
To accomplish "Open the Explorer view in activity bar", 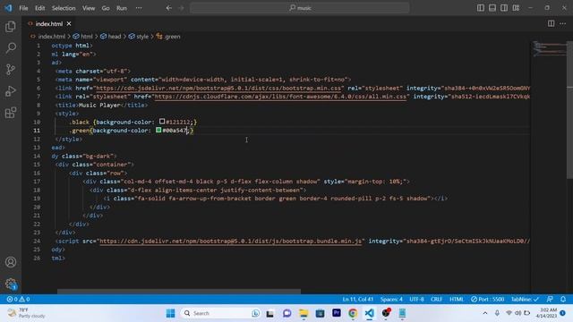I will tap(11, 27).
